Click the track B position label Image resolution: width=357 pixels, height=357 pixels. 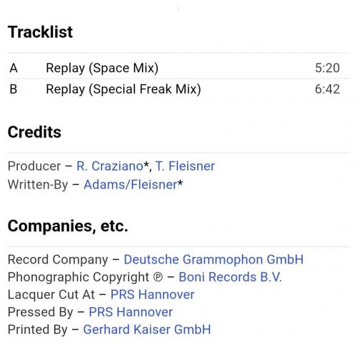point(14,89)
